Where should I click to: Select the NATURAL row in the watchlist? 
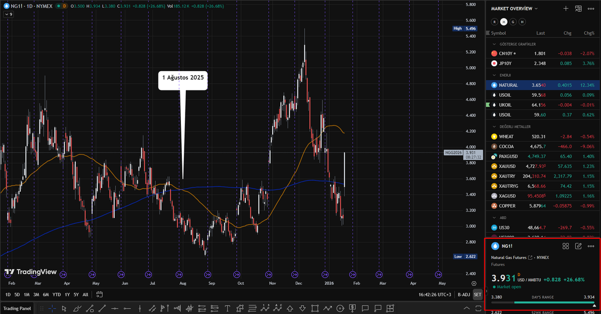click(x=543, y=85)
